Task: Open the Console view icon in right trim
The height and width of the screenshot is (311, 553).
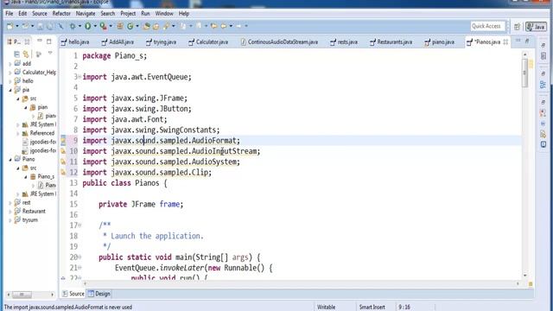Action: coord(543,144)
